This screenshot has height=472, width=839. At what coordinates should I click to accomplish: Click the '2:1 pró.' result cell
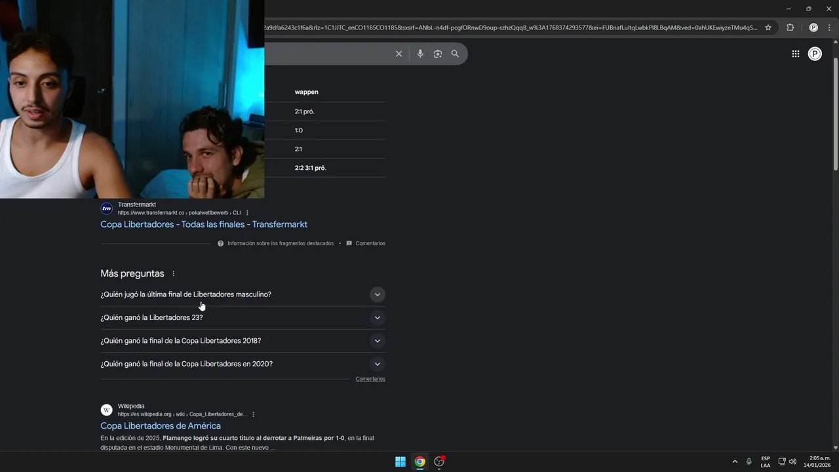coord(305,111)
